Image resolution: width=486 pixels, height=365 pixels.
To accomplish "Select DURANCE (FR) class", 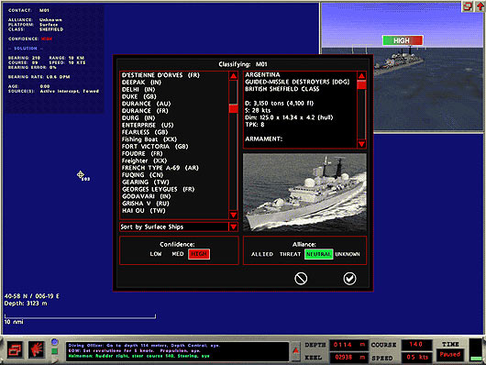I will click(145, 111).
